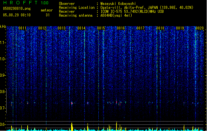The width and height of the screenshot is (207, 131).
Task: Select the Ogata-vill. Akita-Pref. JAPAN location text
Action: tap(147, 8)
